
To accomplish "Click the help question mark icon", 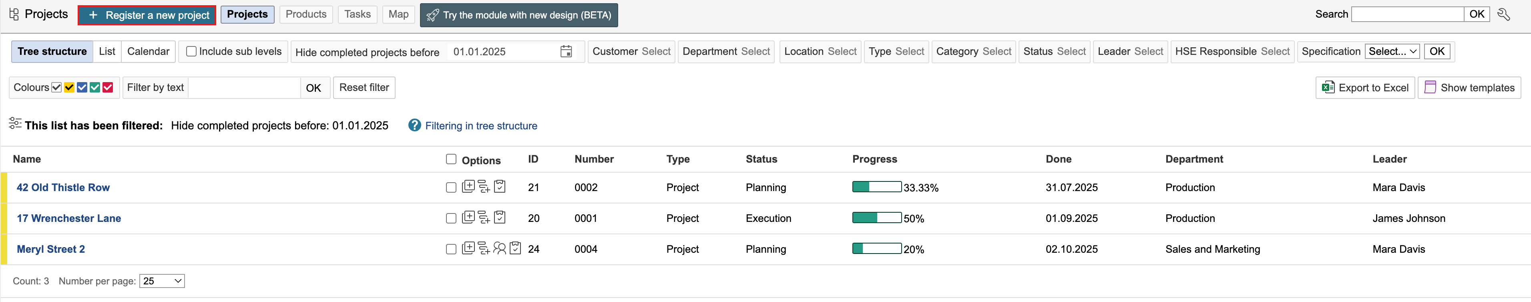I will coord(414,125).
